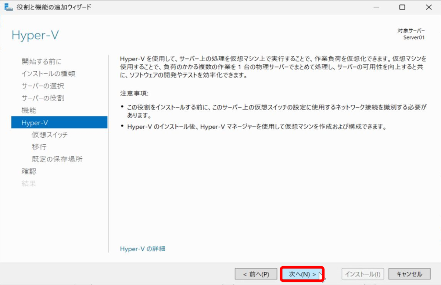The width and height of the screenshot is (441, 285).
Task: Minimize the wizard window
Action: click(x=376, y=7)
